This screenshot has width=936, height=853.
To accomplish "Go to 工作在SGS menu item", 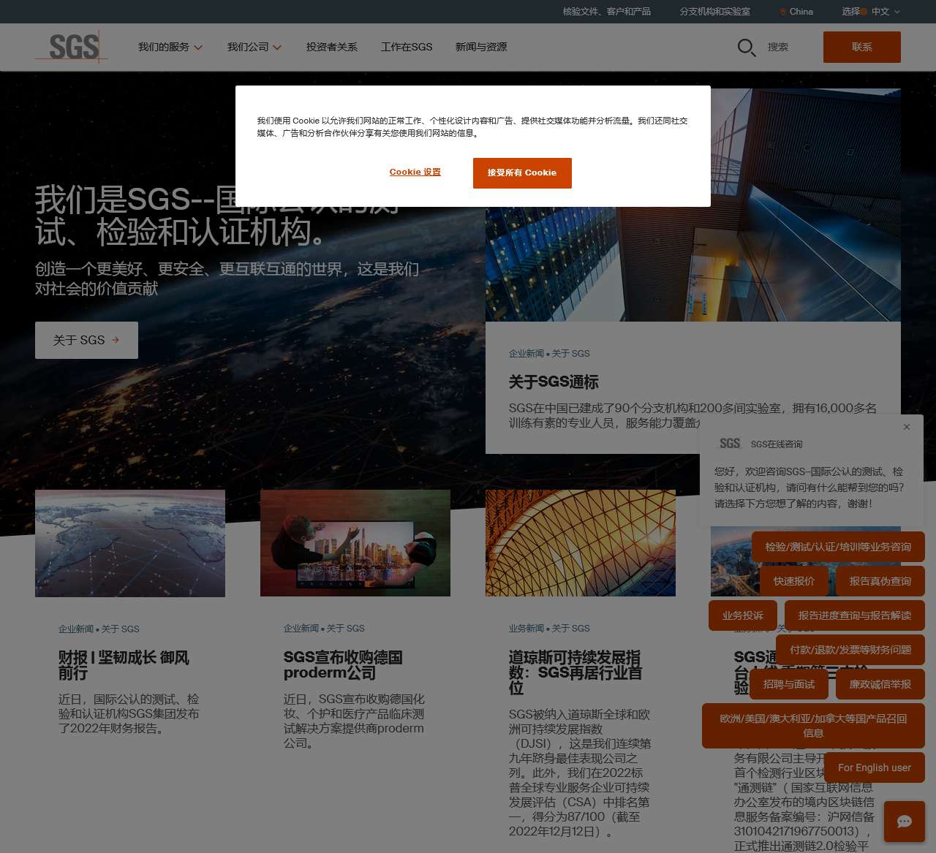I will (x=407, y=47).
